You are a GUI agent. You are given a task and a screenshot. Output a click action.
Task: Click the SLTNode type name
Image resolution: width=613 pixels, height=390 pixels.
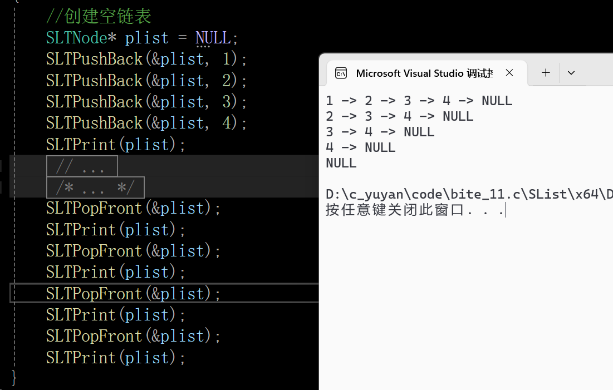(77, 38)
